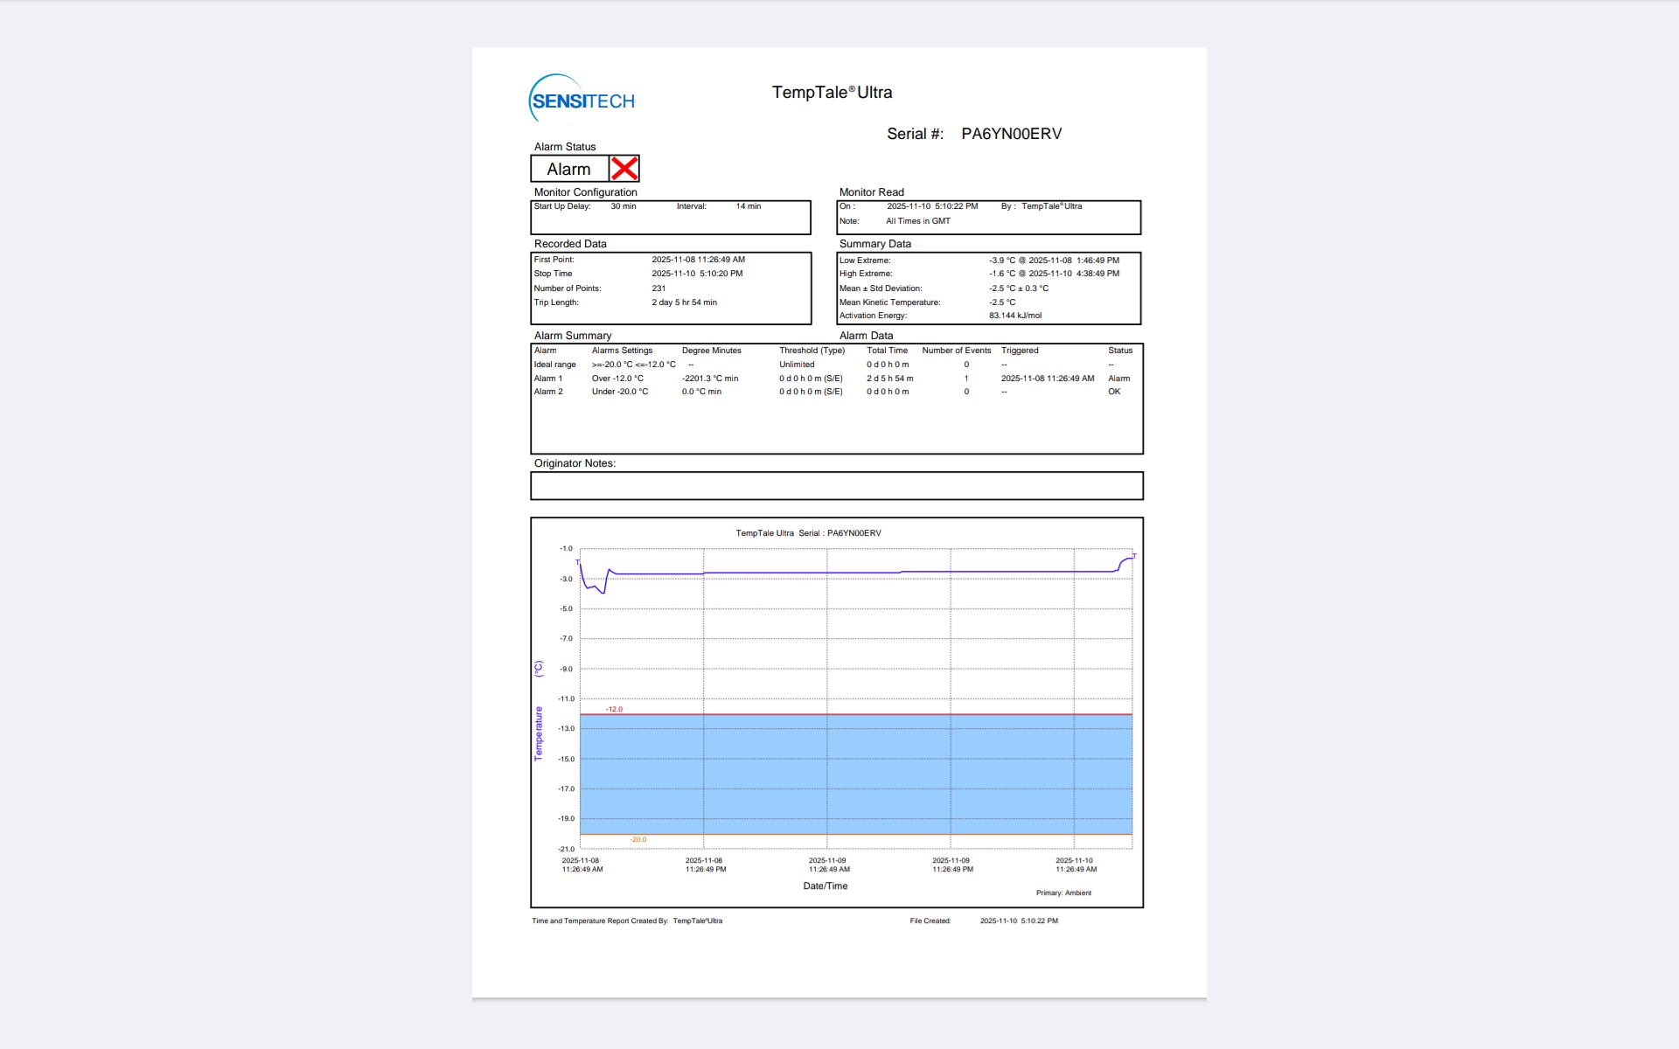Click the Alarm status box text

point(568,170)
